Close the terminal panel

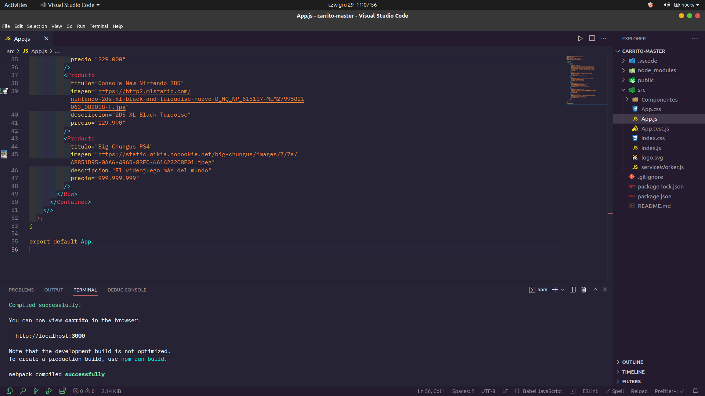(605, 290)
